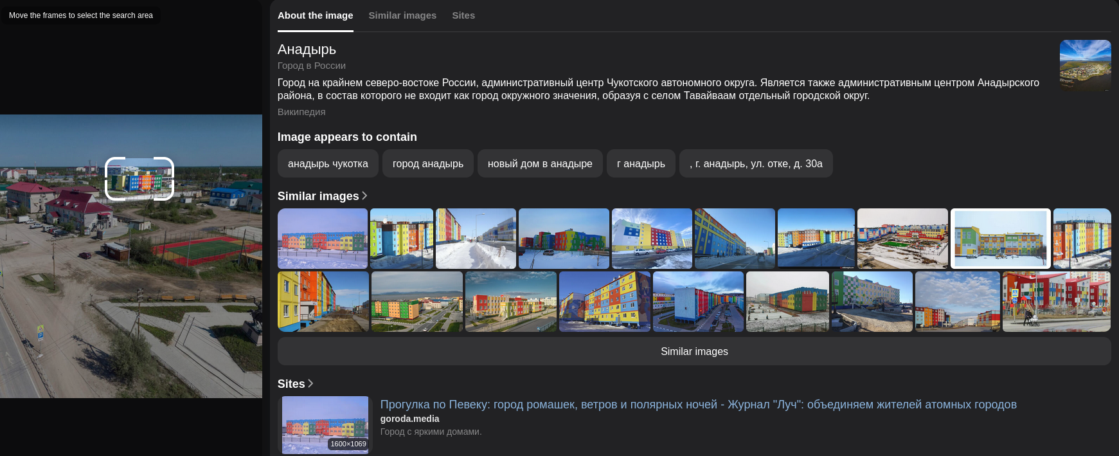Click the goroda.media site name

tap(410, 419)
